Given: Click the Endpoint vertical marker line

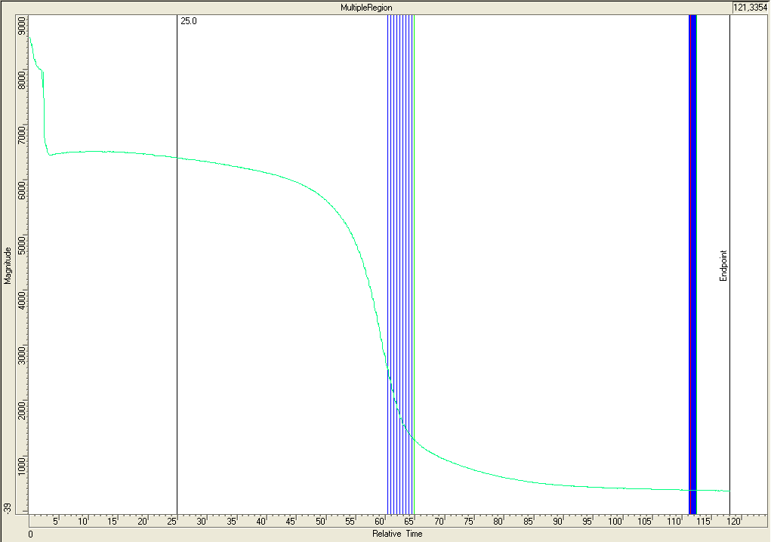Looking at the screenshot, I should [729, 151].
